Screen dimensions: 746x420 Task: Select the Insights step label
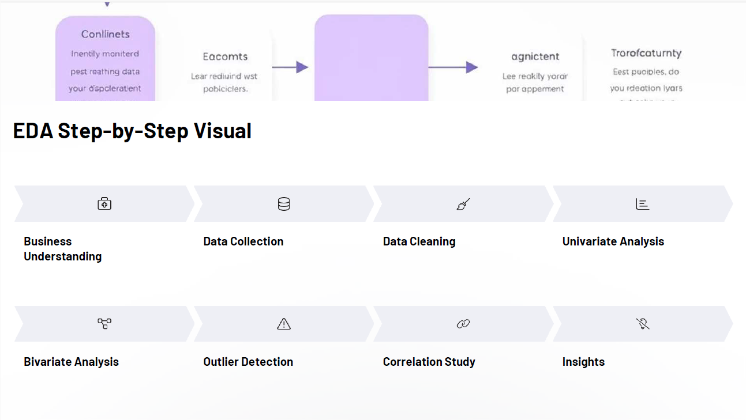coord(583,362)
